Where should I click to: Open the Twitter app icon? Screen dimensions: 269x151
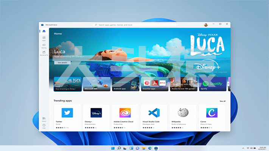pyautogui.click(x=67, y=112)
